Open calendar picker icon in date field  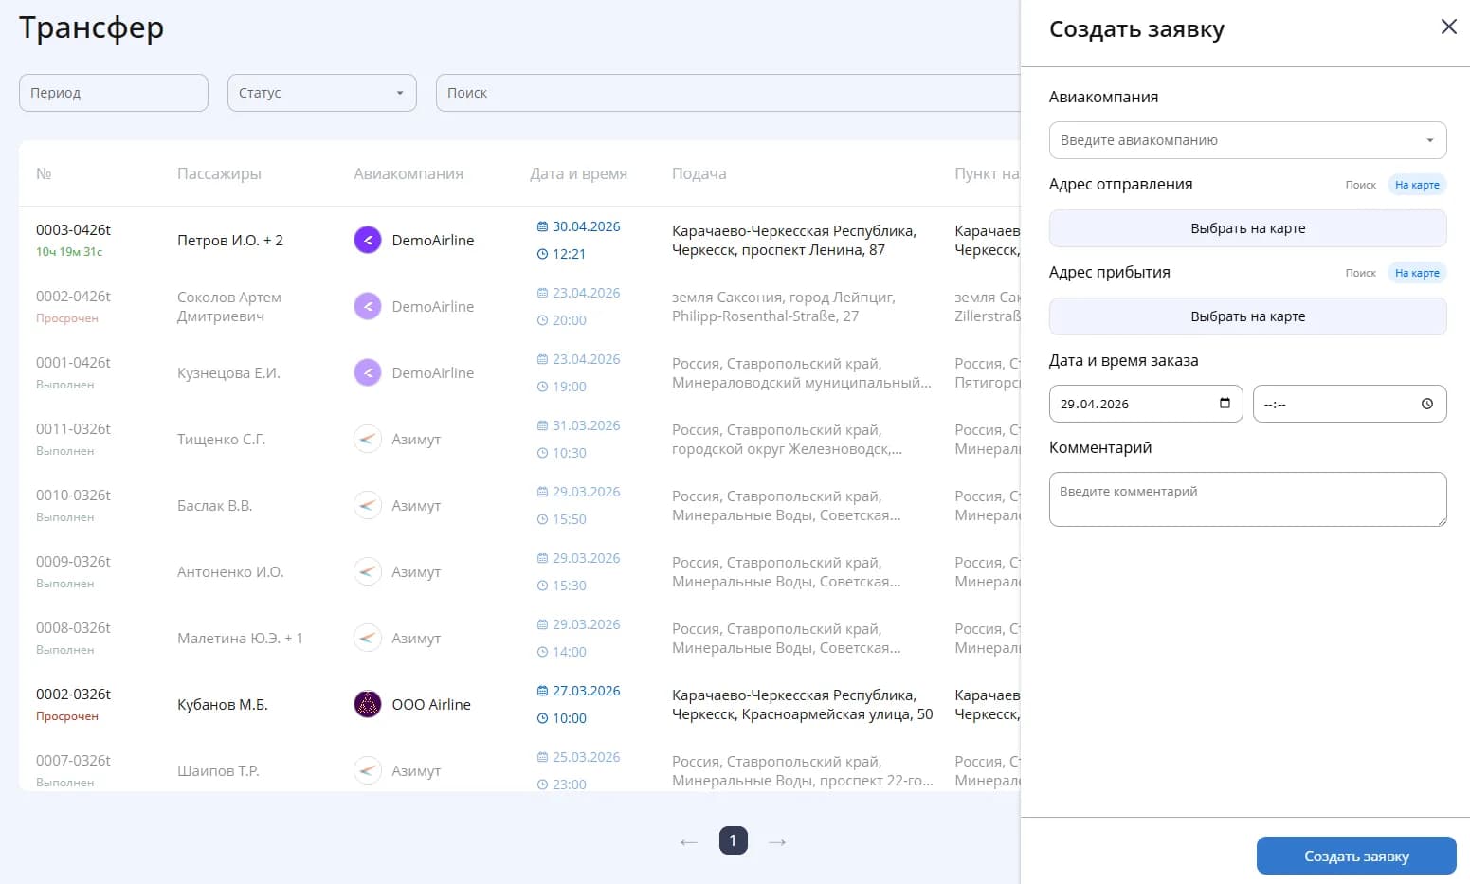[1225, 403]
